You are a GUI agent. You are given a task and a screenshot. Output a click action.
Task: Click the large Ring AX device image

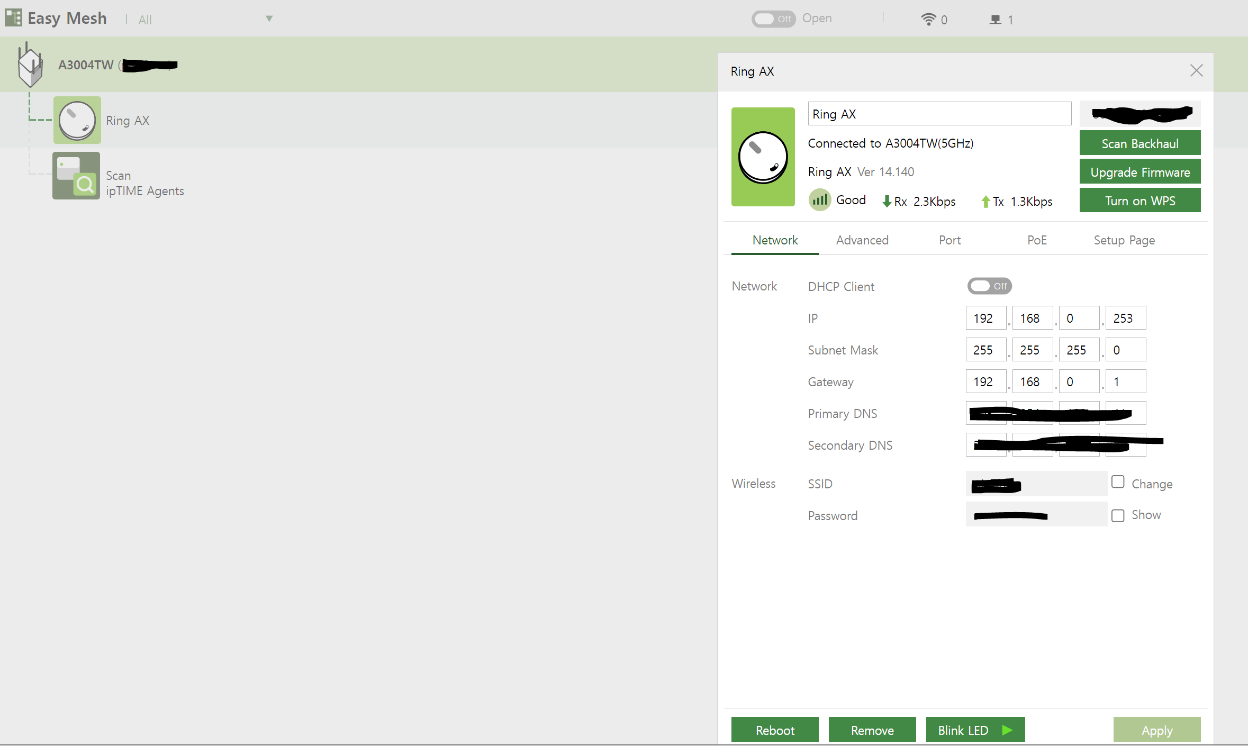click(x=763, y=157)
